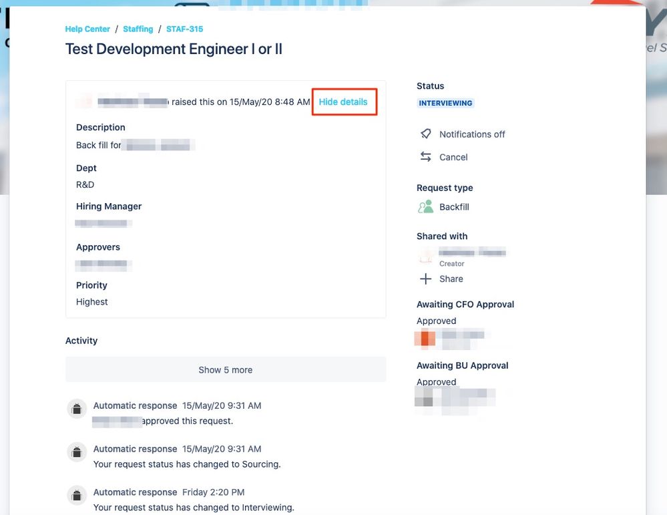Click the Interviewing status change bot avatar
This screenshot has width=667, height=515.
(77, 496)
